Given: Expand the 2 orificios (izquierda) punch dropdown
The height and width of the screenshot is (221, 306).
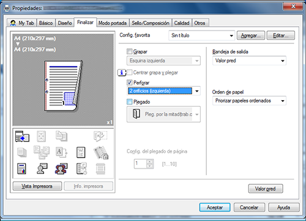Looking at the screenshot, I should pos(163,91).
